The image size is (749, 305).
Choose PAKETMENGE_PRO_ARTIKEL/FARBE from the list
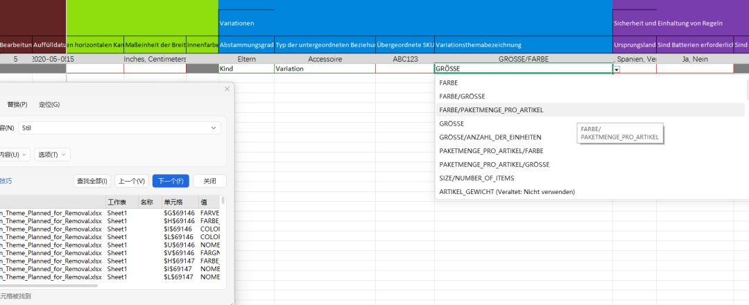coord(590,151)
